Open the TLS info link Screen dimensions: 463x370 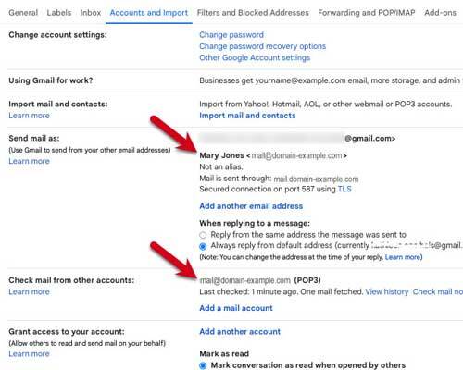click(x=344, y=189)
